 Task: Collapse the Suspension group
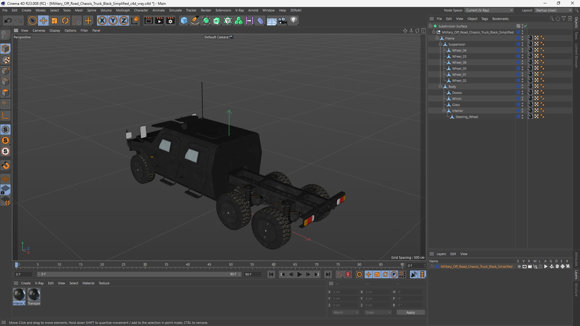[440, 44]
